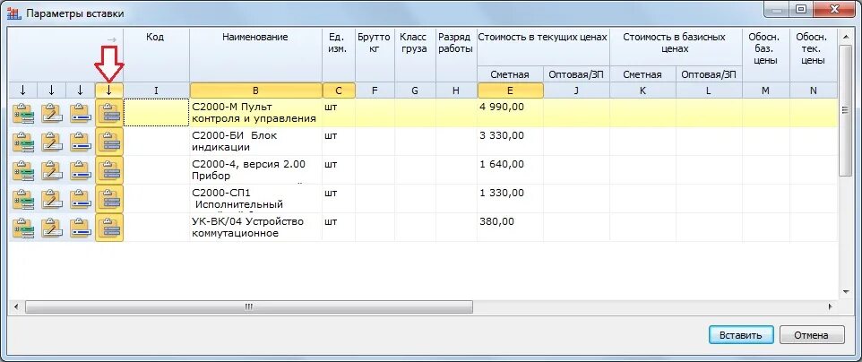The width and height of the screenshot is (862, 362).
Task: Click pencil clipboard icon in С2000-СП1 row
Action: (x=52, y=199)
